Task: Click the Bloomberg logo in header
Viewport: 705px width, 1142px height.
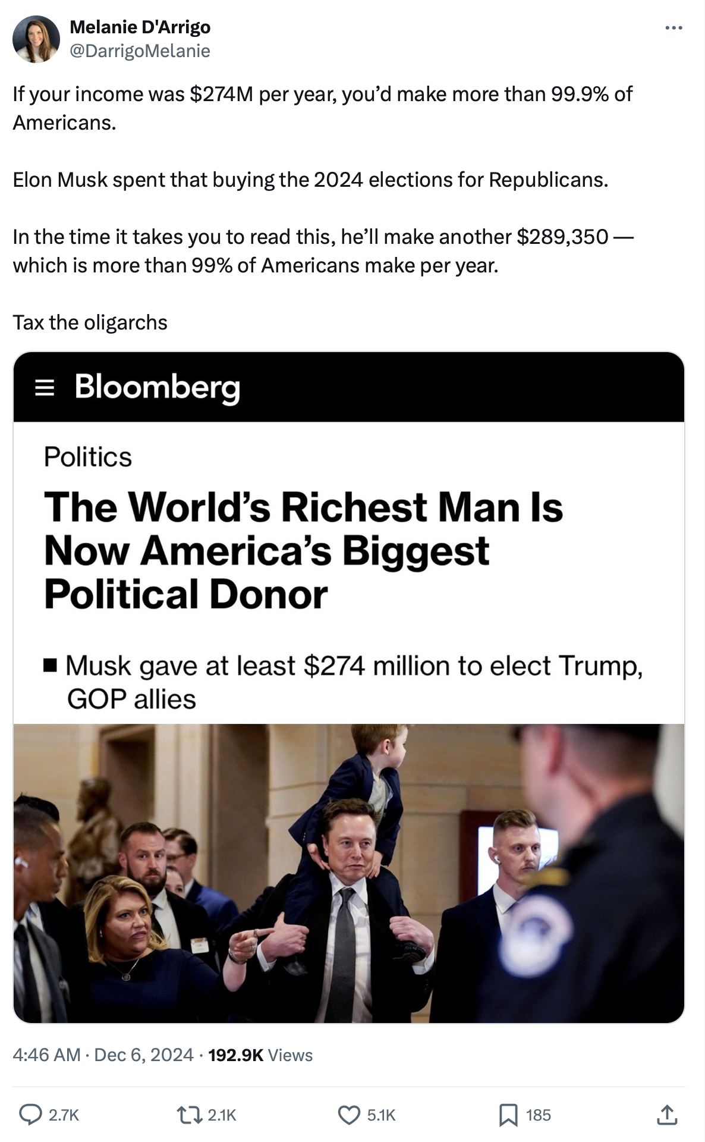Action: click(x=157, y=387)
